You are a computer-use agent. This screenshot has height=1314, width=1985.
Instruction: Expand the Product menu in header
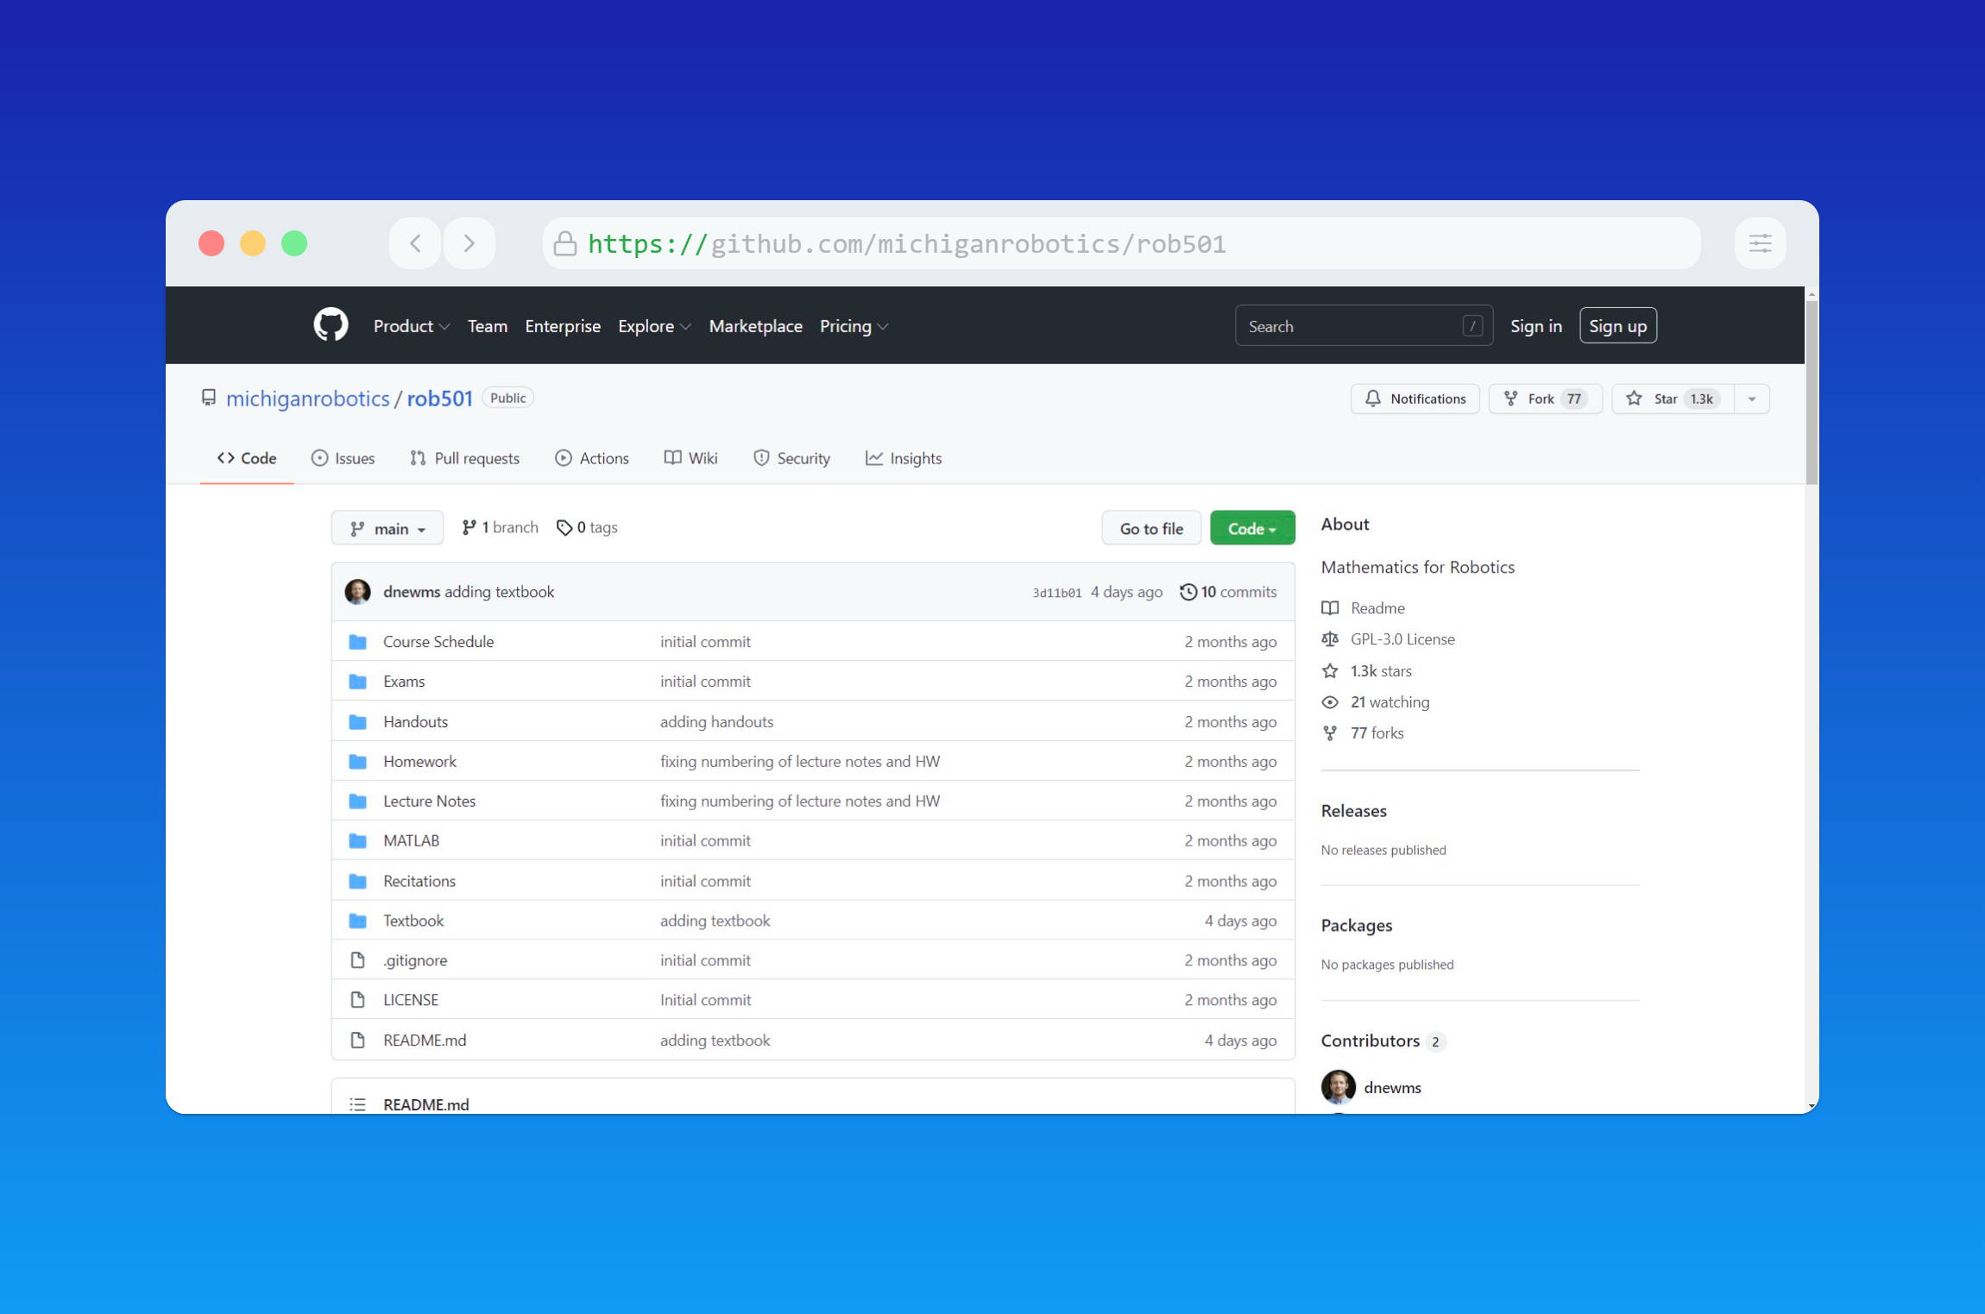click(411, 326)
